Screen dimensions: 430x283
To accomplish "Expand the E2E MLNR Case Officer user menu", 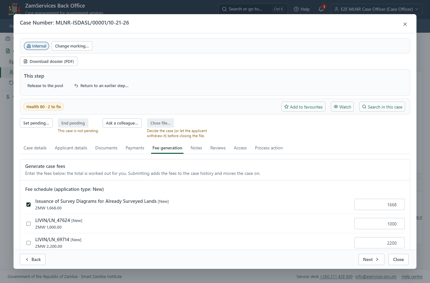I will tap(376, 9).
